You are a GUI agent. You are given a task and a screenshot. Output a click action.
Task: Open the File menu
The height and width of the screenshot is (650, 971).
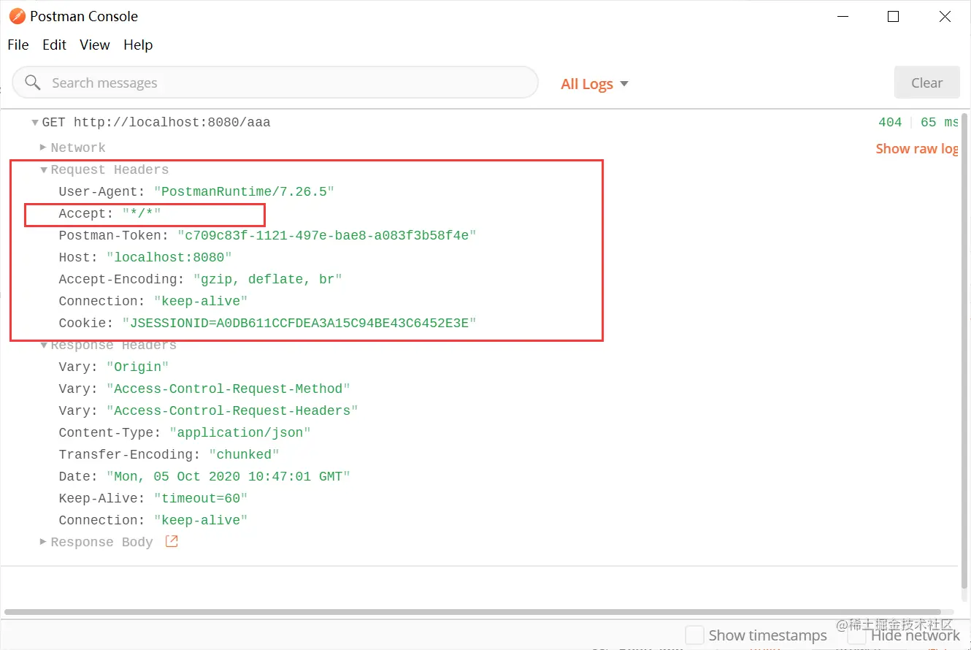[18, 45]
